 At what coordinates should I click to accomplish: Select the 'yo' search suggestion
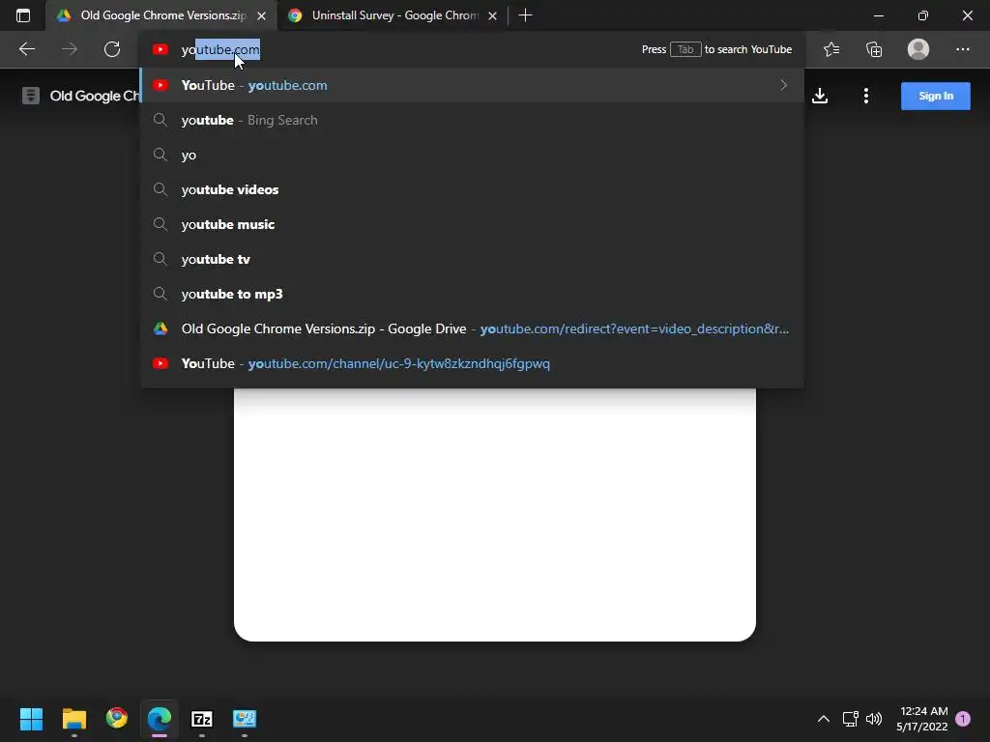(x=472, y=155)
